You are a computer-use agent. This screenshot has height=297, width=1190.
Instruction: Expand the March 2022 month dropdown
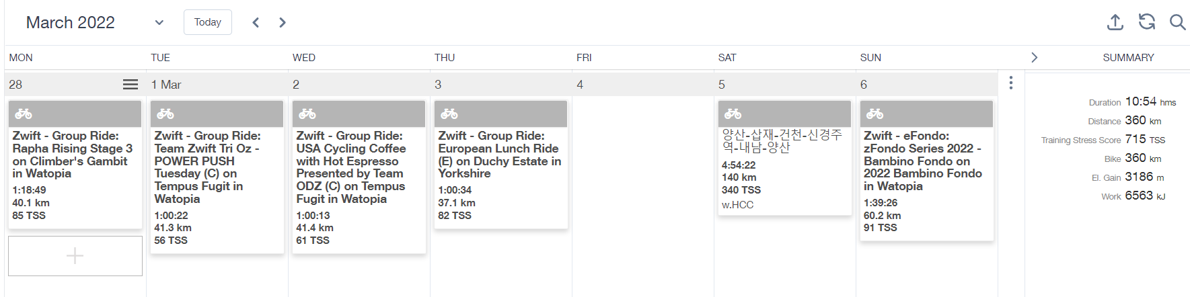[x=159, y=22]
